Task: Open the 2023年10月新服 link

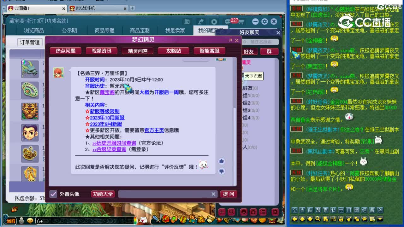Action: (107, 118)
